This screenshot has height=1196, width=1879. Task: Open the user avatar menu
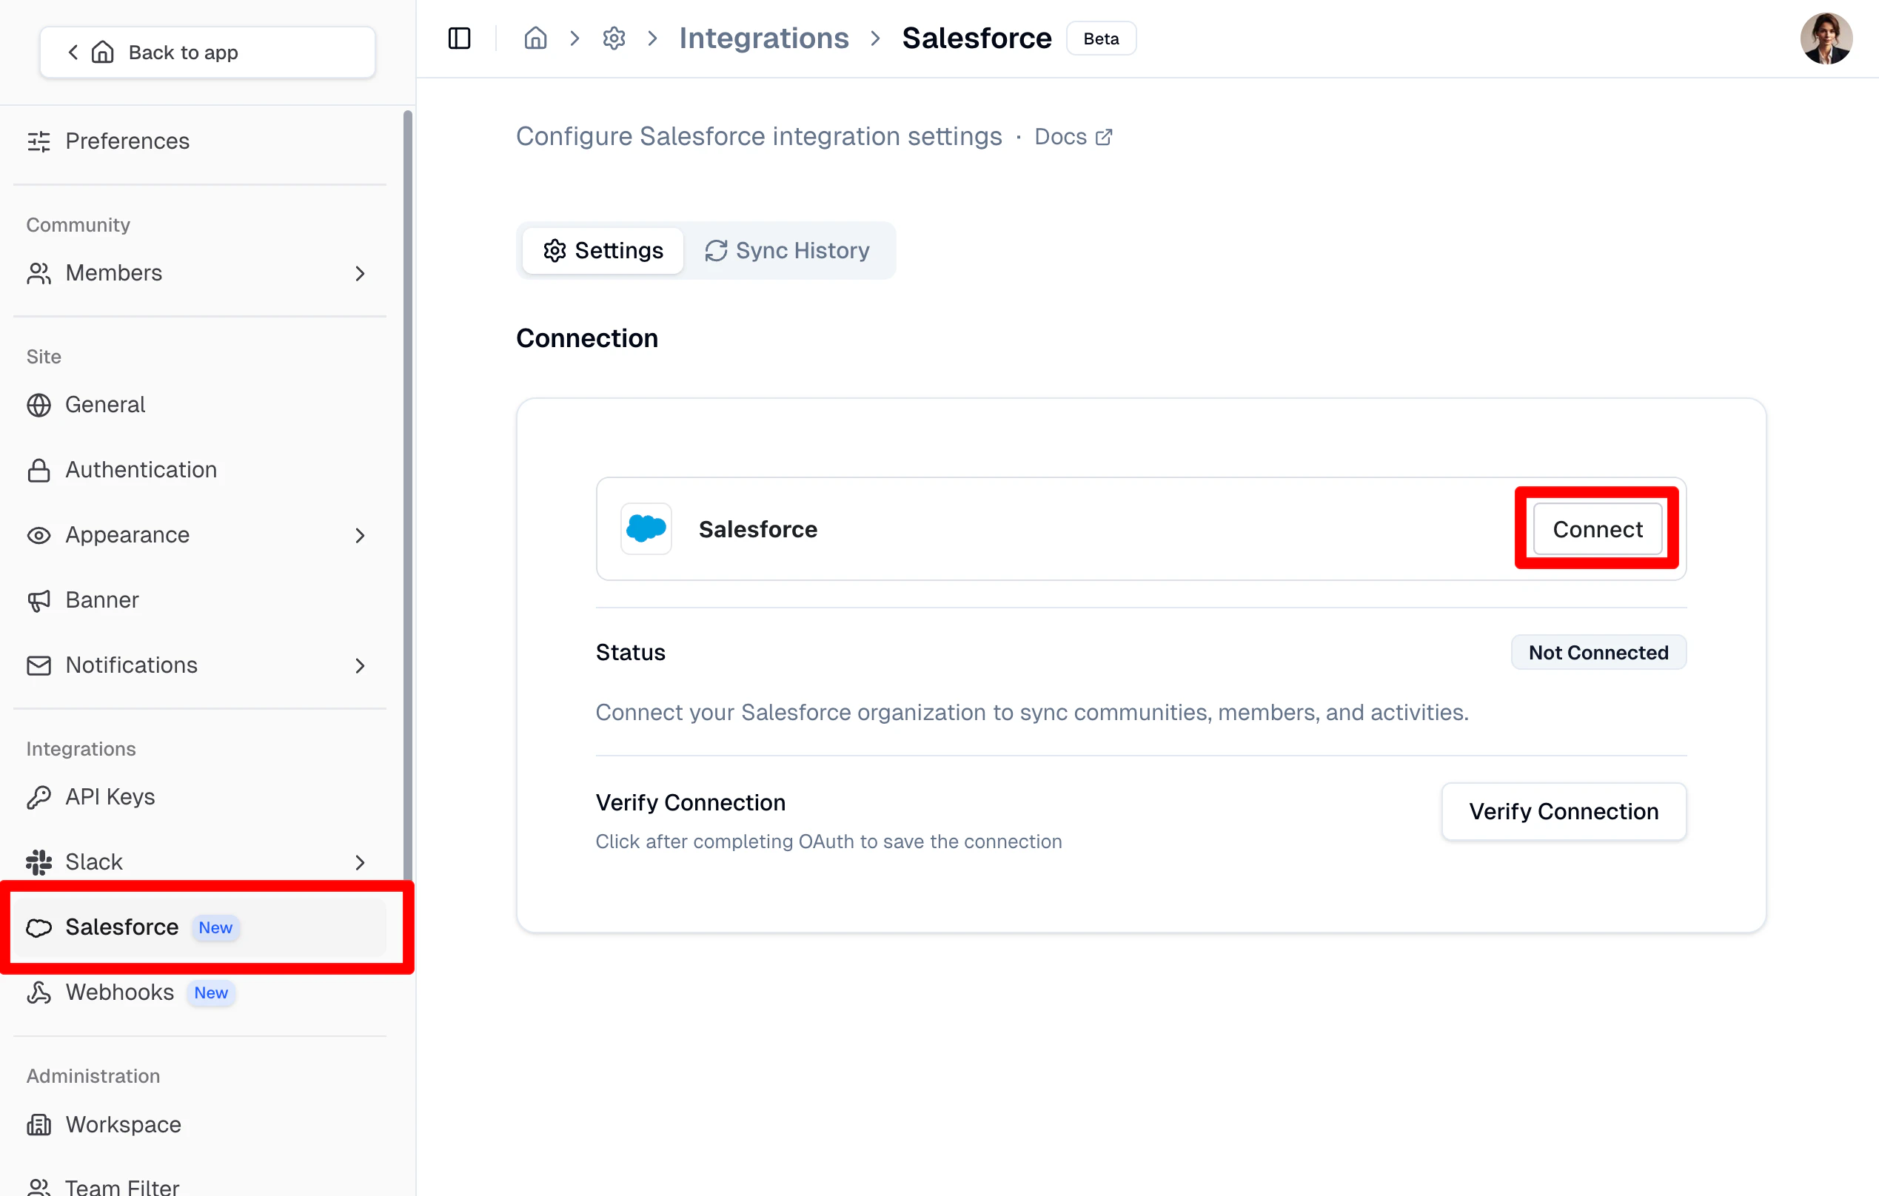click(x=1826, y=38)
